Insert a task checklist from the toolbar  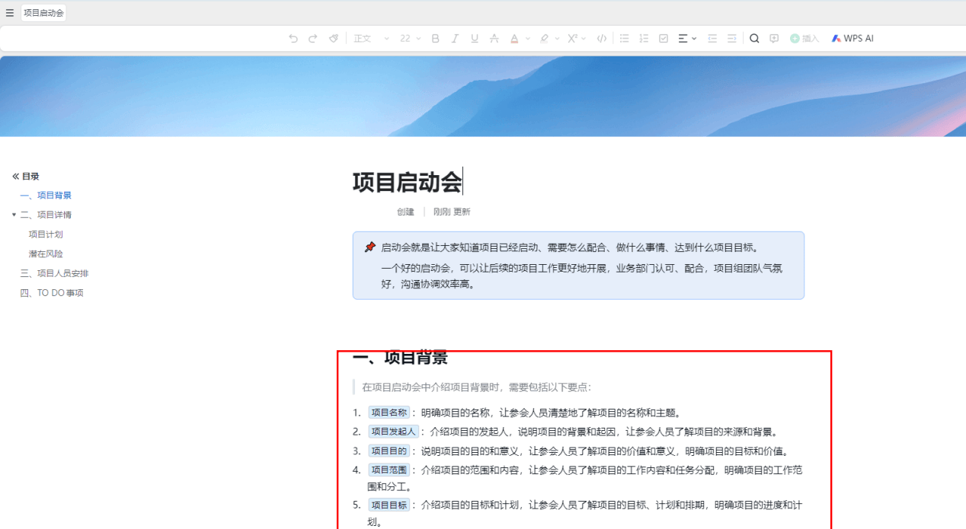pos(662,38)
